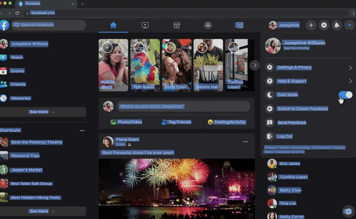
Task: Go to the Home feed tab icon
Action: (x=113, y=25)
